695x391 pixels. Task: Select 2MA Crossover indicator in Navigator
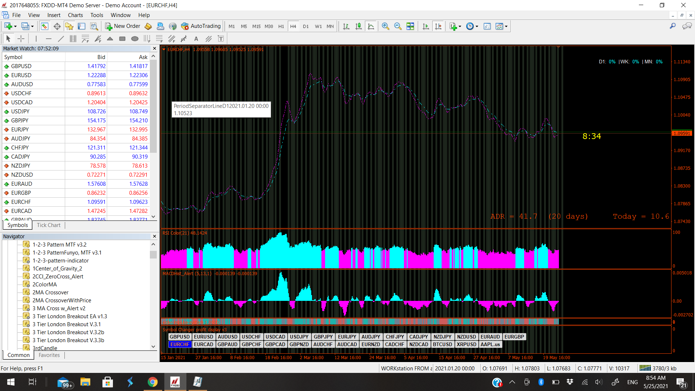tap(50, 293)
